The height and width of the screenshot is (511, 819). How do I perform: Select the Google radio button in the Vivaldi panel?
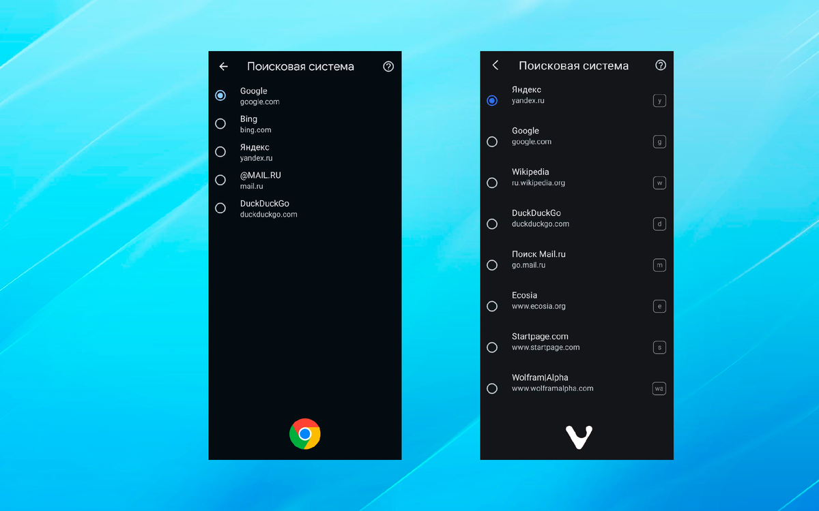(492, 142)
